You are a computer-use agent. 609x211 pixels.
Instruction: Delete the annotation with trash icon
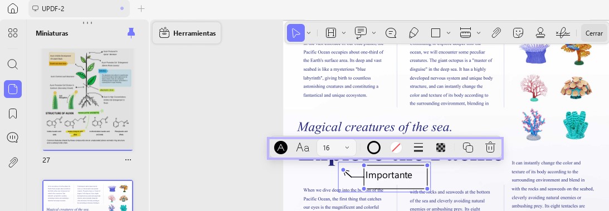point(490,148)
